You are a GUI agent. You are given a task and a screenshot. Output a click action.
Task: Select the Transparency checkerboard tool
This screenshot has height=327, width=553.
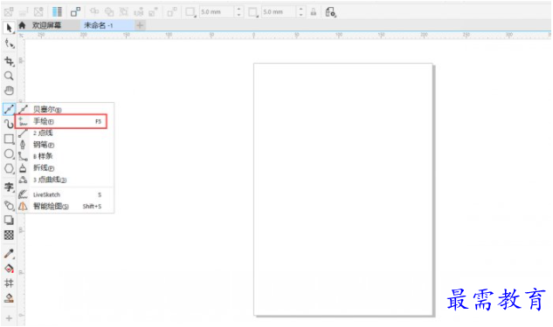pyautogui.click(x=9, y=235)
